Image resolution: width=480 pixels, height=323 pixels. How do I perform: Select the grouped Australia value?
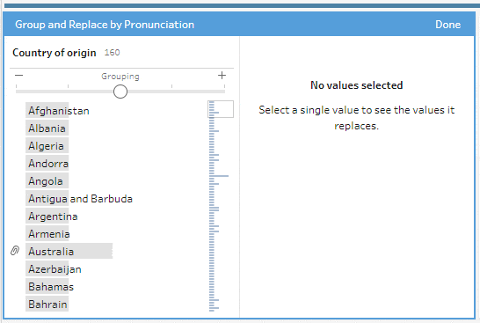tap(69, 252)
